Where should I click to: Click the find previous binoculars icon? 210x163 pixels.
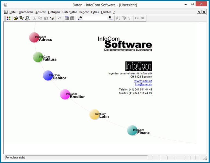click(80, 18)
